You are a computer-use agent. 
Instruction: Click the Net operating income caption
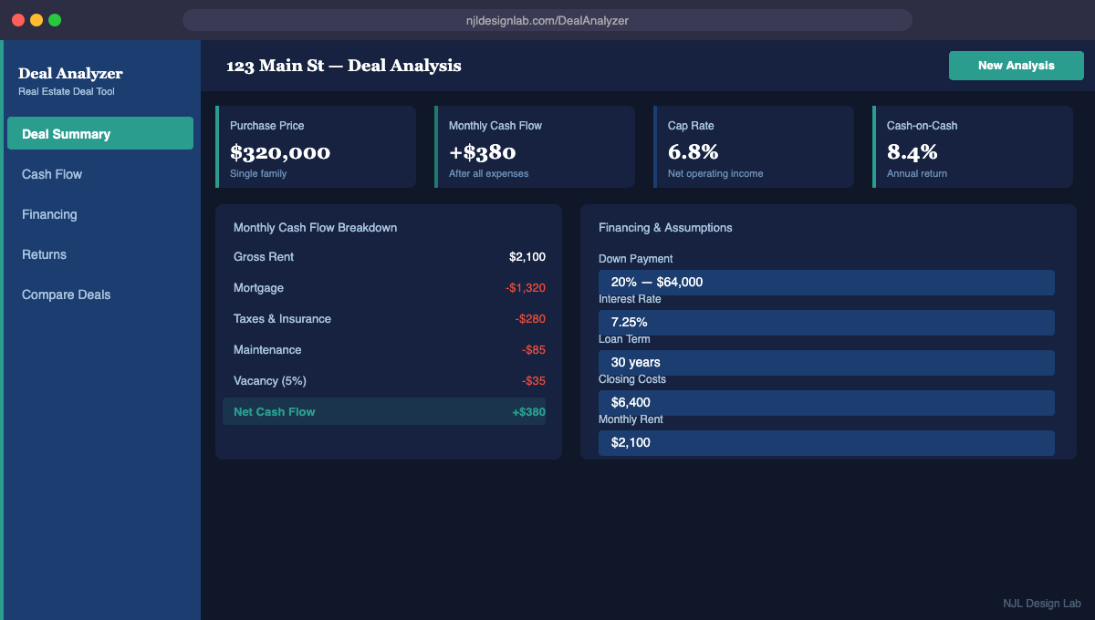(715, 173)
